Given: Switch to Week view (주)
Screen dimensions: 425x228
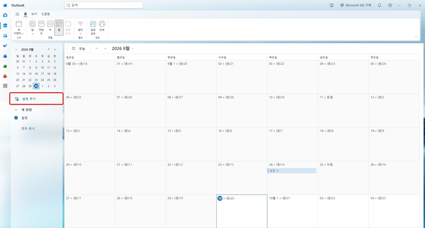Looking at the screenshot, I should (50, 28).
